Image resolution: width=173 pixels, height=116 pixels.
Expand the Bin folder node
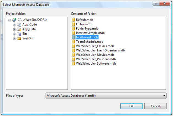pyautogui.click(x=14, y=34)
